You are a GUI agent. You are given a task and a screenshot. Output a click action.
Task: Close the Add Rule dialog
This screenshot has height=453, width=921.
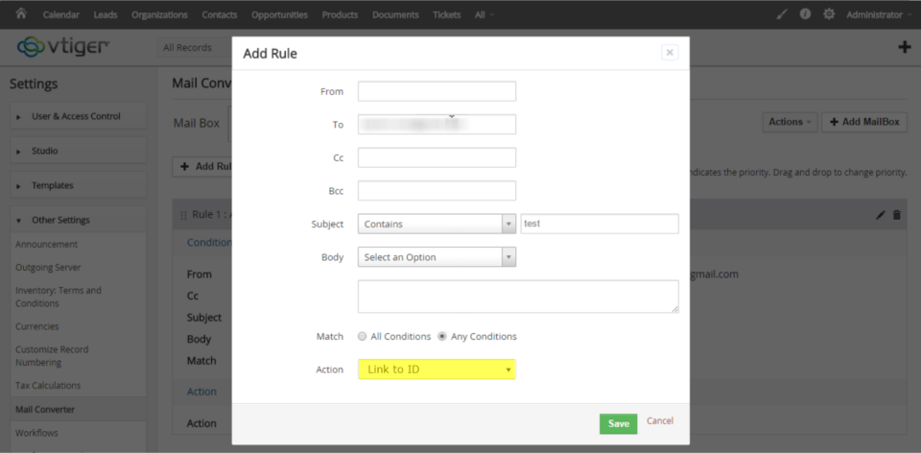(x=670, y=52)
